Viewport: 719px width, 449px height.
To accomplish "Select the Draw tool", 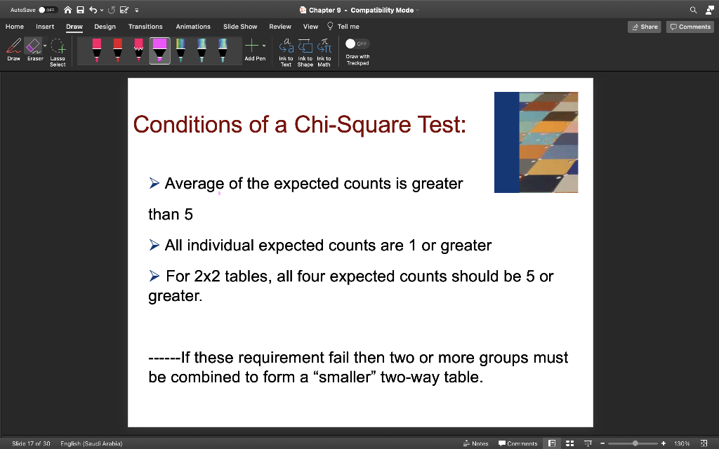I will tap(14, 50).
